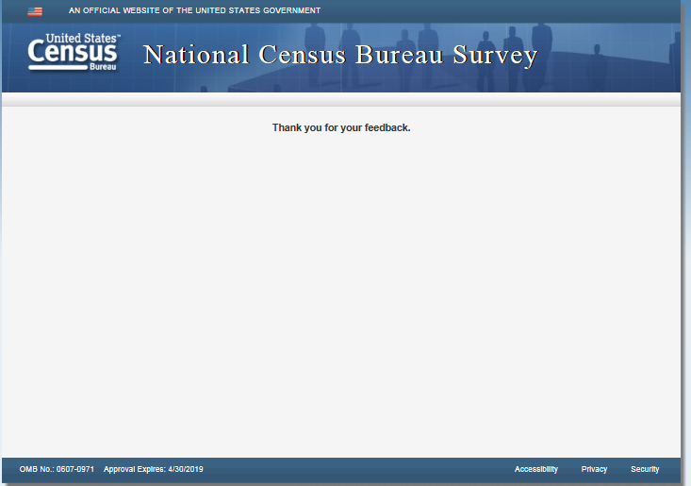Viewport: 691px width, 486px height.
Task: Click the US flag icon
Action: pos(35,11)
